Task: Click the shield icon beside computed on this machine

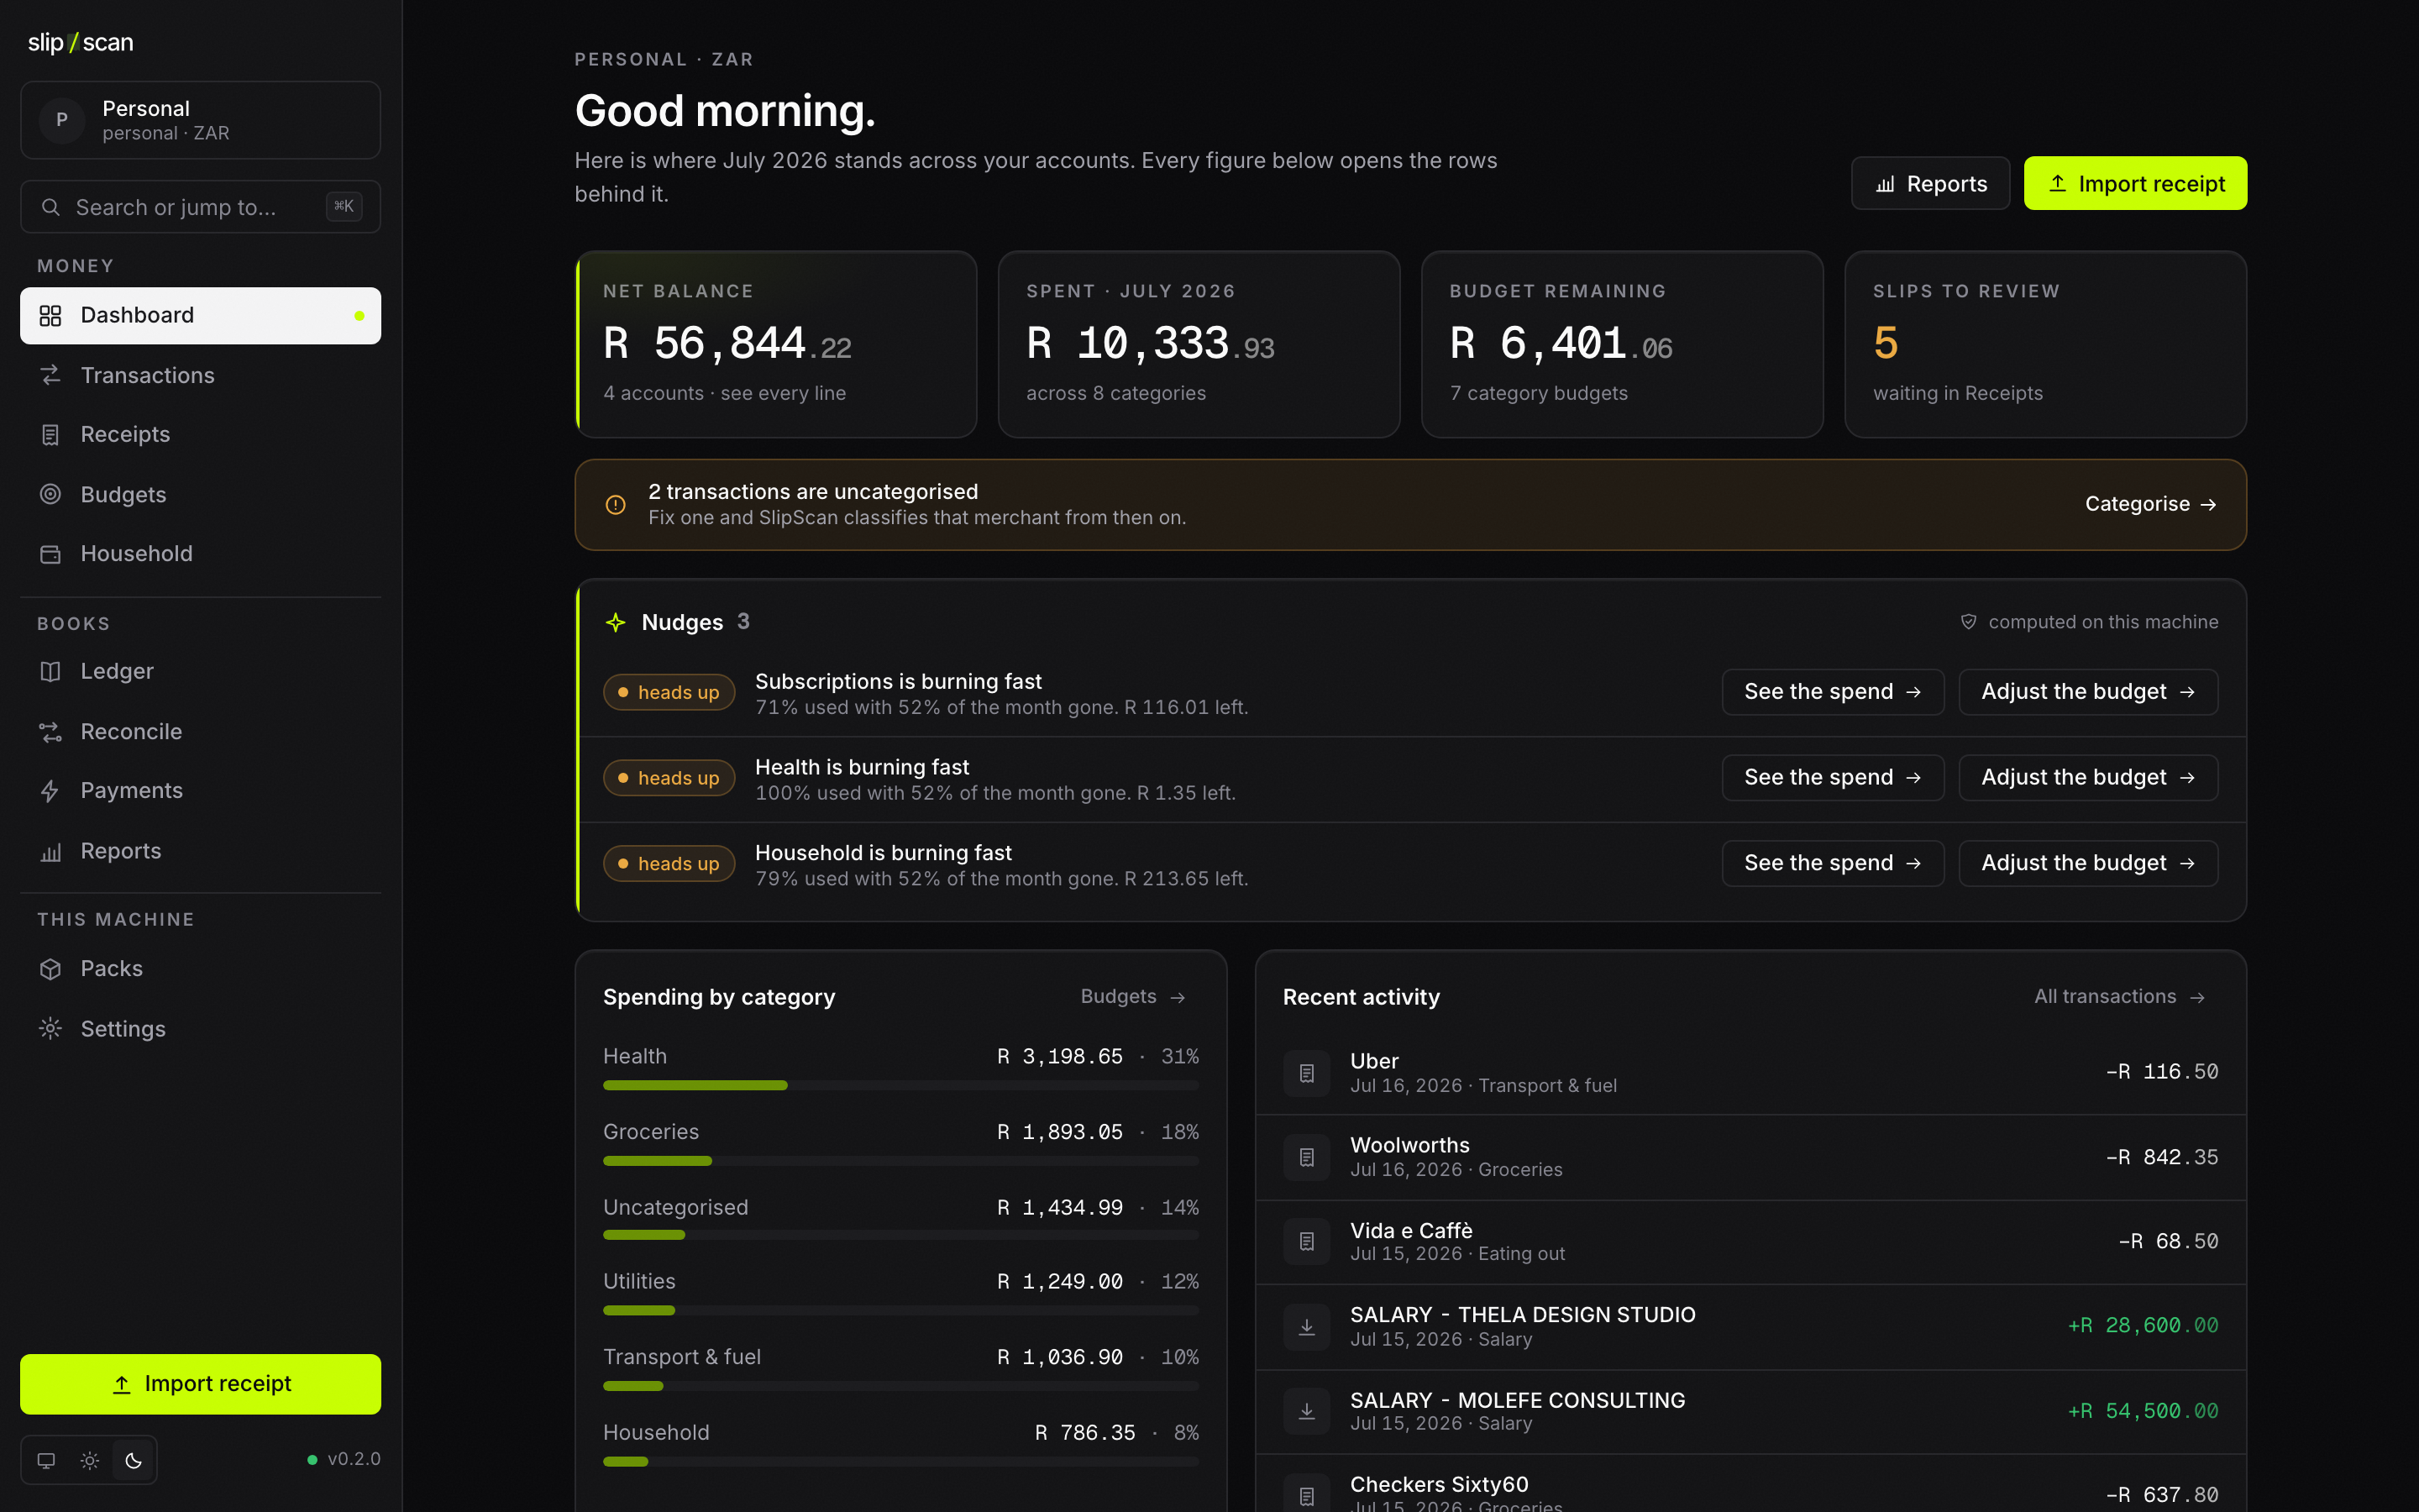Action: click(1968, 622)
